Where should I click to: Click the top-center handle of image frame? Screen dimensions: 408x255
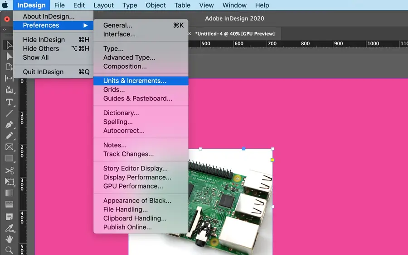coord(244,148)
